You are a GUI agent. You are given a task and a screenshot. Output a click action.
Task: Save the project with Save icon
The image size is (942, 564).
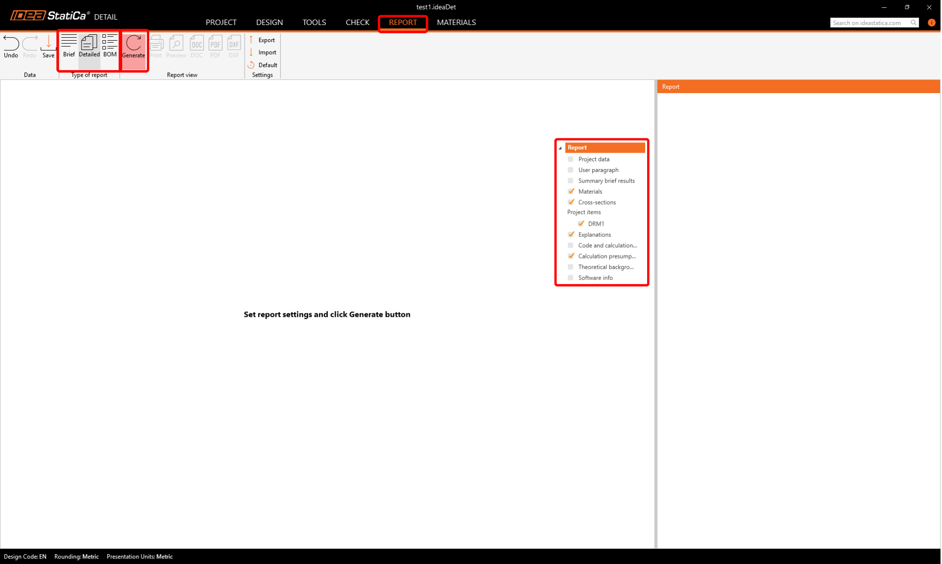tap(48, 46)
